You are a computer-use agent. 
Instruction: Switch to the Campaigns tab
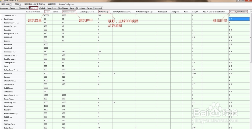pos(14,8)
